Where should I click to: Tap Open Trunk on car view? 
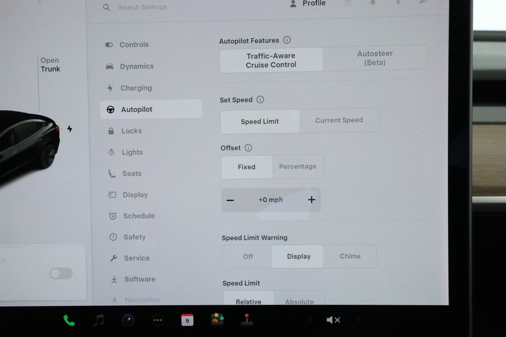tap(50, 65)
